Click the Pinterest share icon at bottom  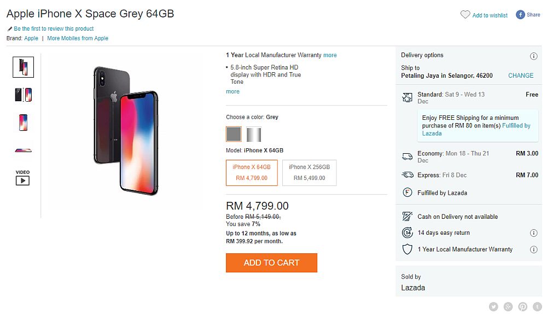point(522,306)
